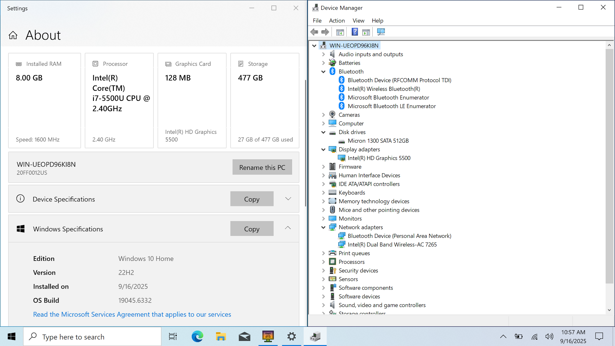Click the Settings gear taskbar icon
The height and width of the screenshot is (346, 615).
[291, 336]
